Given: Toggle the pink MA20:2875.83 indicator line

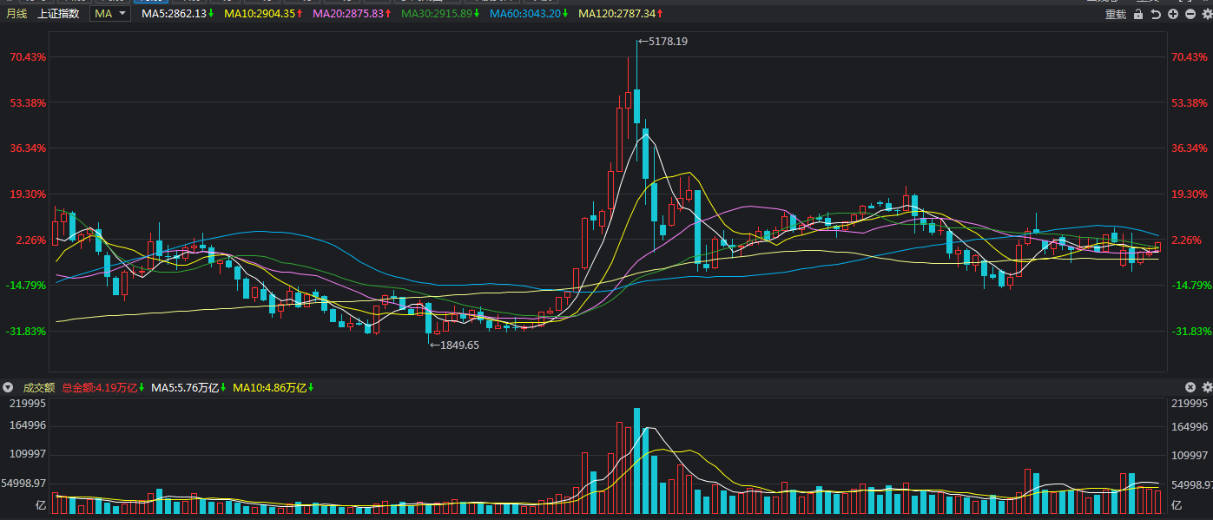Looking at the screenshot, I should 351,14.
